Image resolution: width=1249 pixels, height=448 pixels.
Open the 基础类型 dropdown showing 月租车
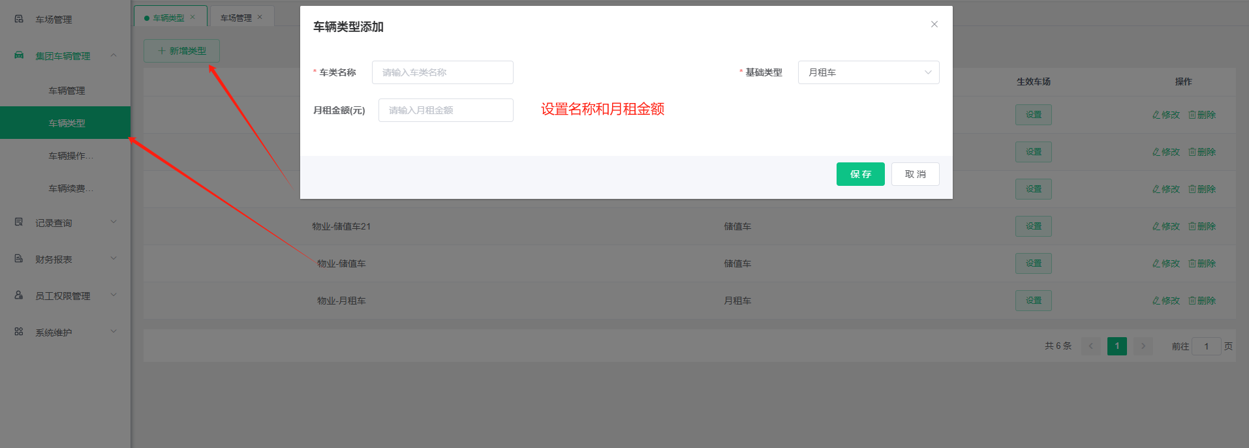click(x=869, y=72)
